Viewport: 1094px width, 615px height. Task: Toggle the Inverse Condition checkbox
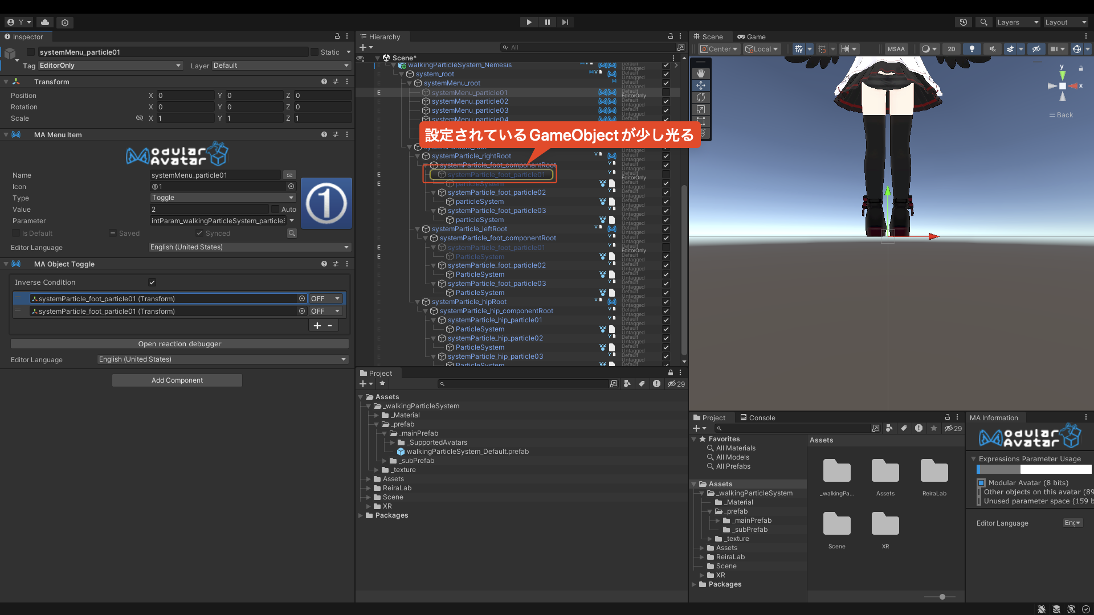[152, 282]
